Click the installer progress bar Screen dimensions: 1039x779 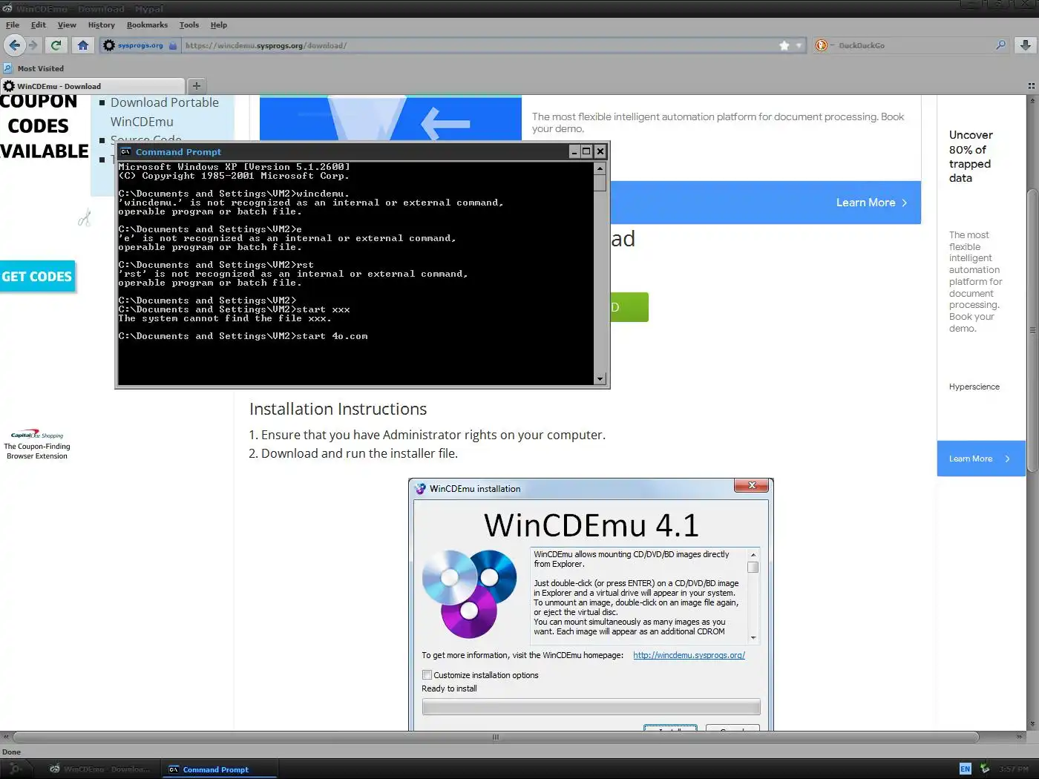coord(591,706)
